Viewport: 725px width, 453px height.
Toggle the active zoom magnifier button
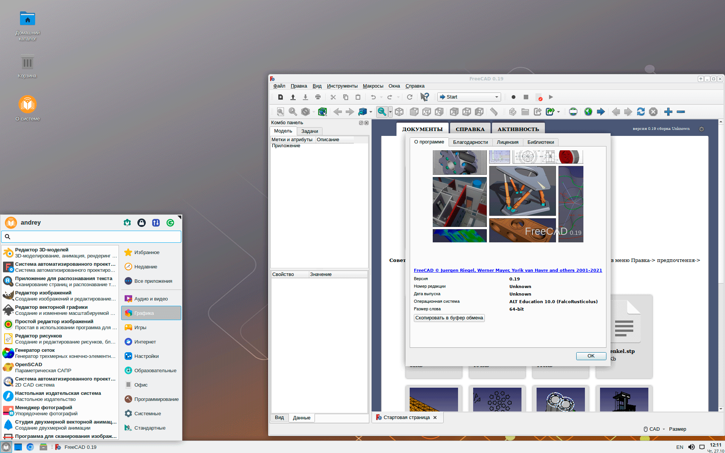click(x=381, y=112)
